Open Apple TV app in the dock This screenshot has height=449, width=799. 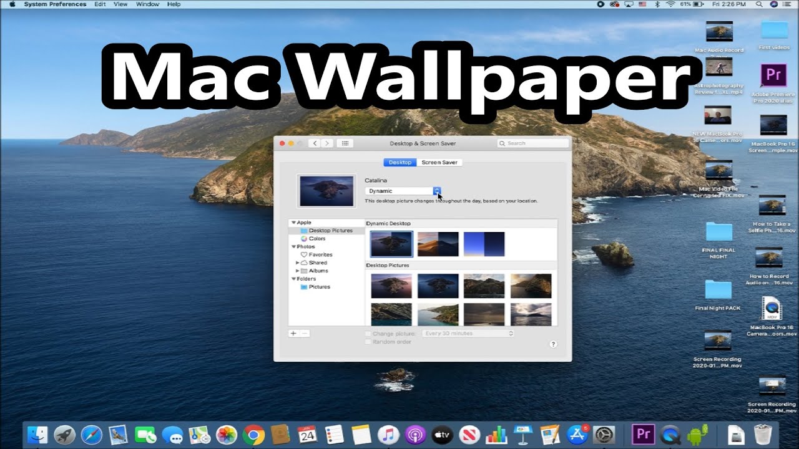pyautogui.click(x=442, y=435)
